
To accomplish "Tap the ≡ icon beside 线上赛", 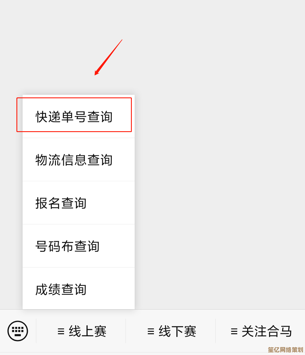I will (61, 331).
